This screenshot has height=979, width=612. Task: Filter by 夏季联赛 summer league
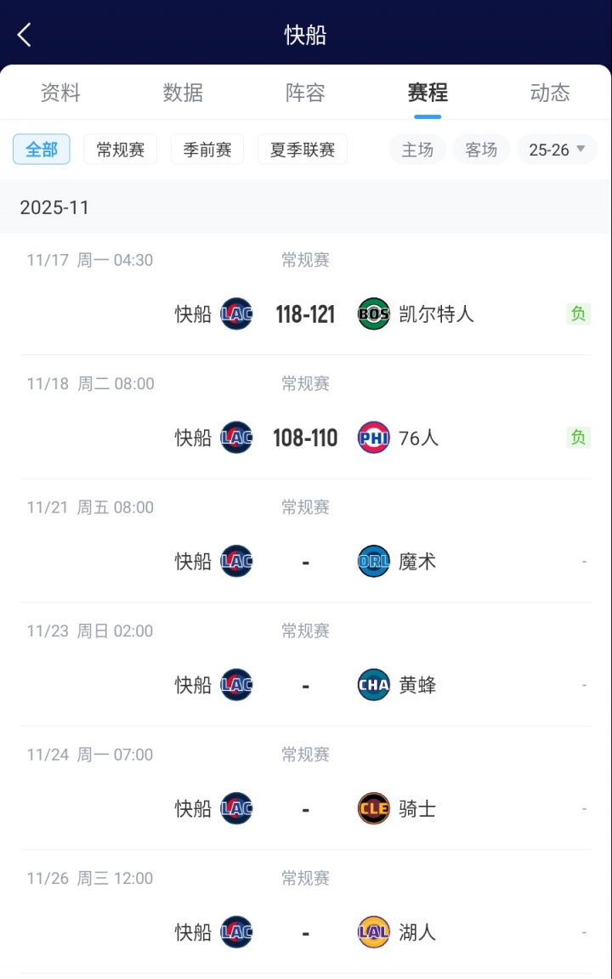click(303, 150)
